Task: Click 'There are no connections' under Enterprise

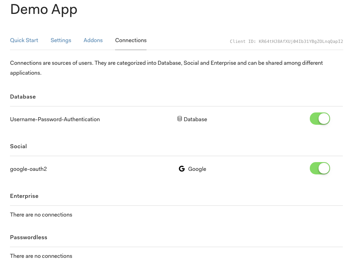Action: tap(41, 215)
